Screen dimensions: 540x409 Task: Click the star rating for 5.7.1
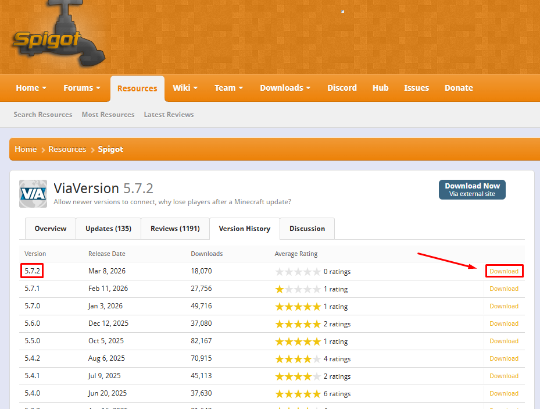click(298, 289)
